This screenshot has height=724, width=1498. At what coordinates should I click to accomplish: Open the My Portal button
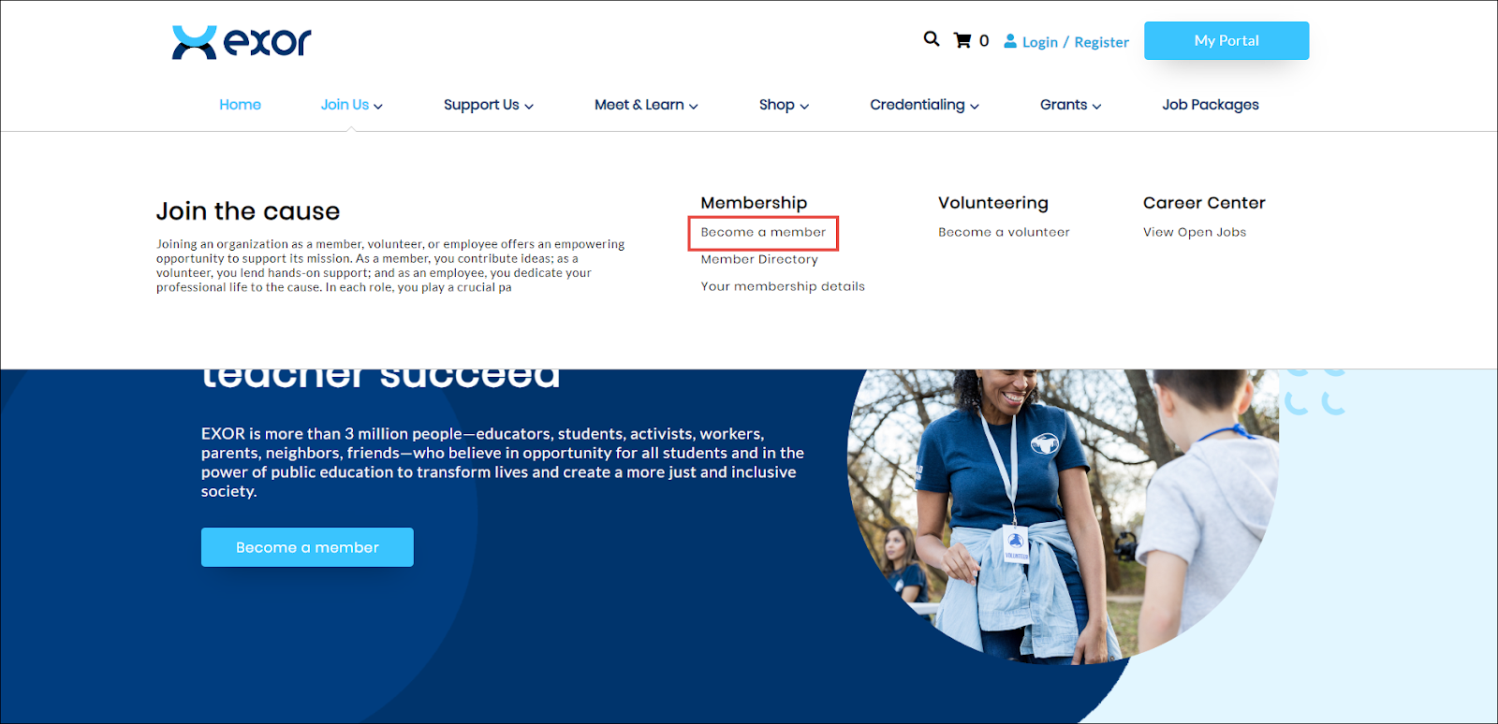click(x=1226, y=41)
